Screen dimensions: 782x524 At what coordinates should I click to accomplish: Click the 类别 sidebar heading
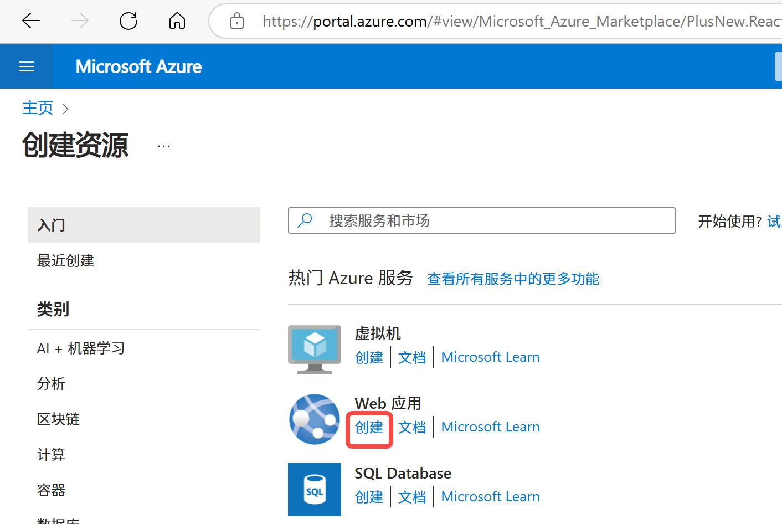pyautogui.click(x=53, y=309)
